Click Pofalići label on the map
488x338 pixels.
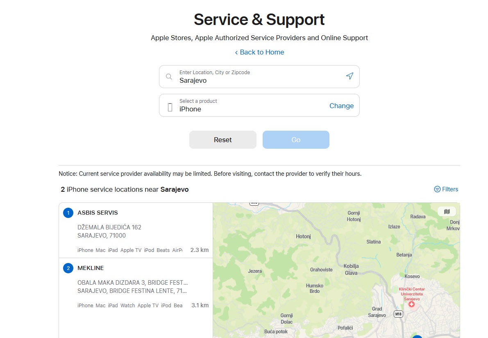pos(345,328)
